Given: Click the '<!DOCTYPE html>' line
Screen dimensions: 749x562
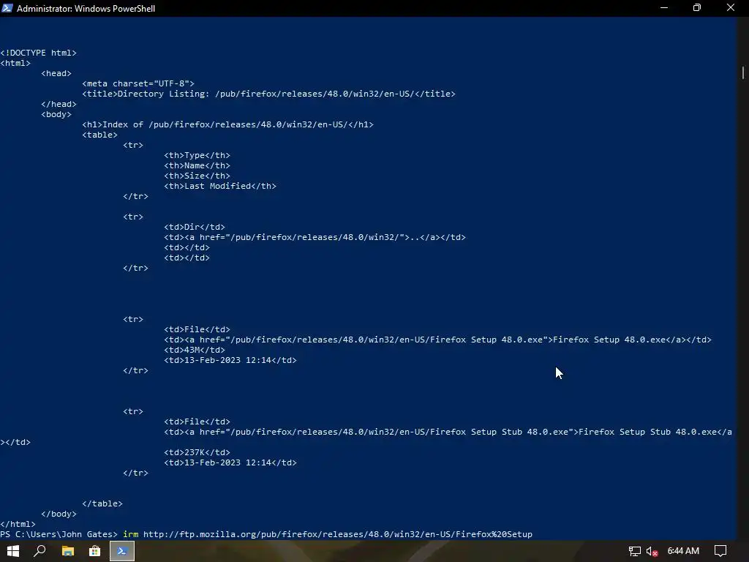Looking at the screenshot, I should tap(38, 53).
